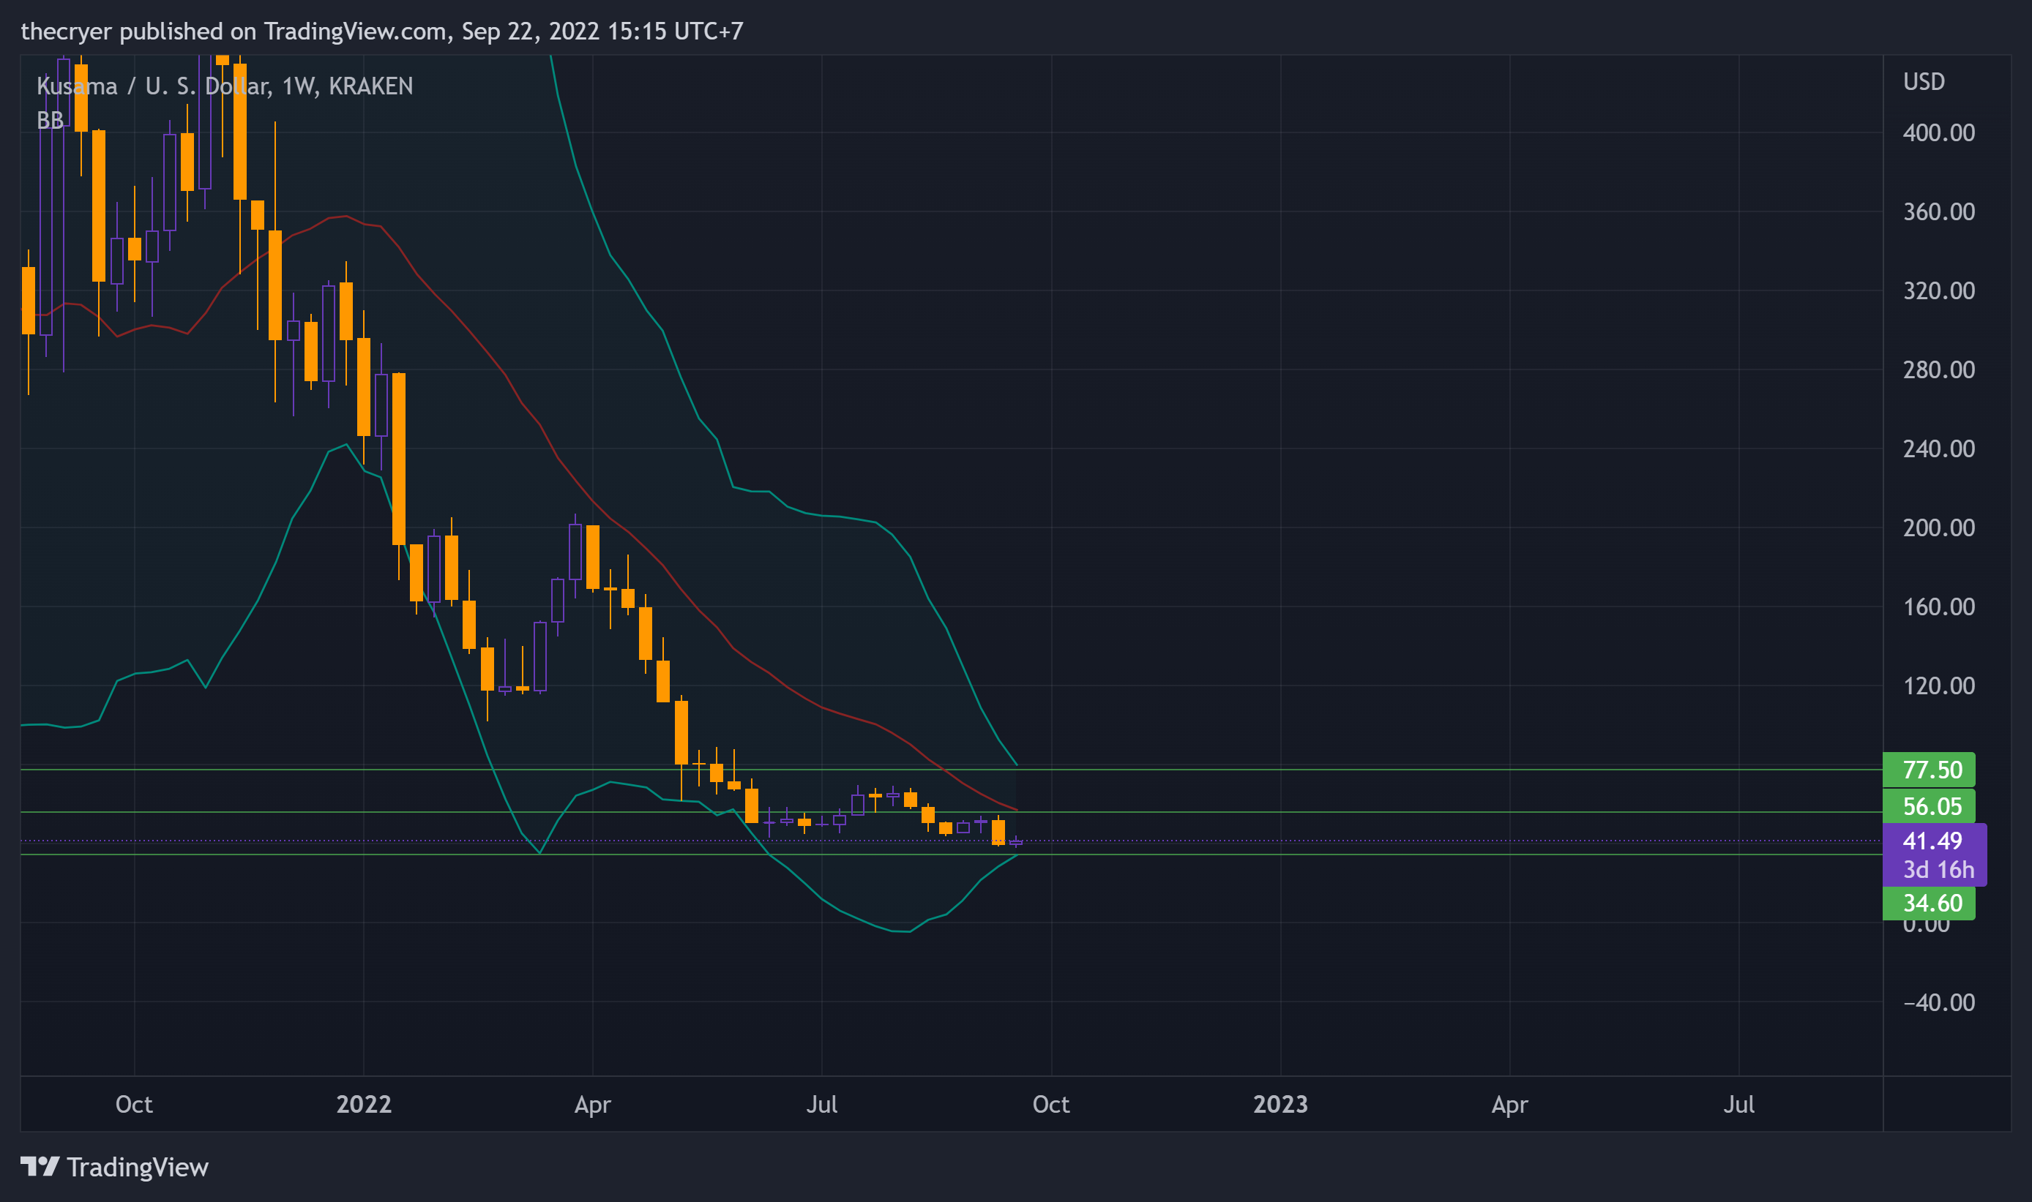
Task: Click the 77.50 green price label
Action: [x=1928, y=770]
